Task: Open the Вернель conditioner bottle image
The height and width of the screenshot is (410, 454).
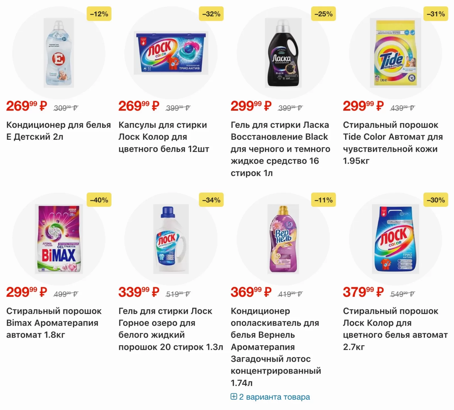Action: 283,239
